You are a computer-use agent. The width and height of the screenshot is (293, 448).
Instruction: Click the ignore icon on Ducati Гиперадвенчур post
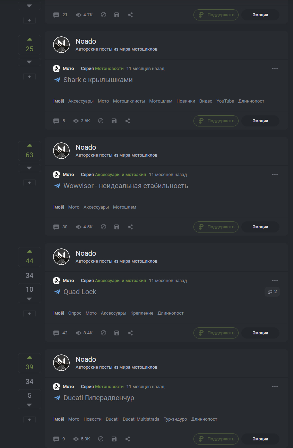click(x=101, y=439)
